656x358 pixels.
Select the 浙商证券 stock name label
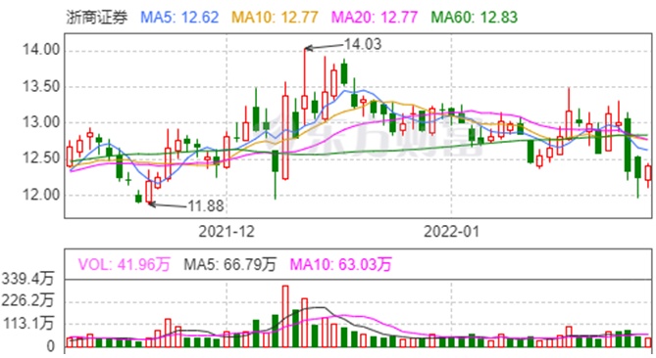[97, 18]
